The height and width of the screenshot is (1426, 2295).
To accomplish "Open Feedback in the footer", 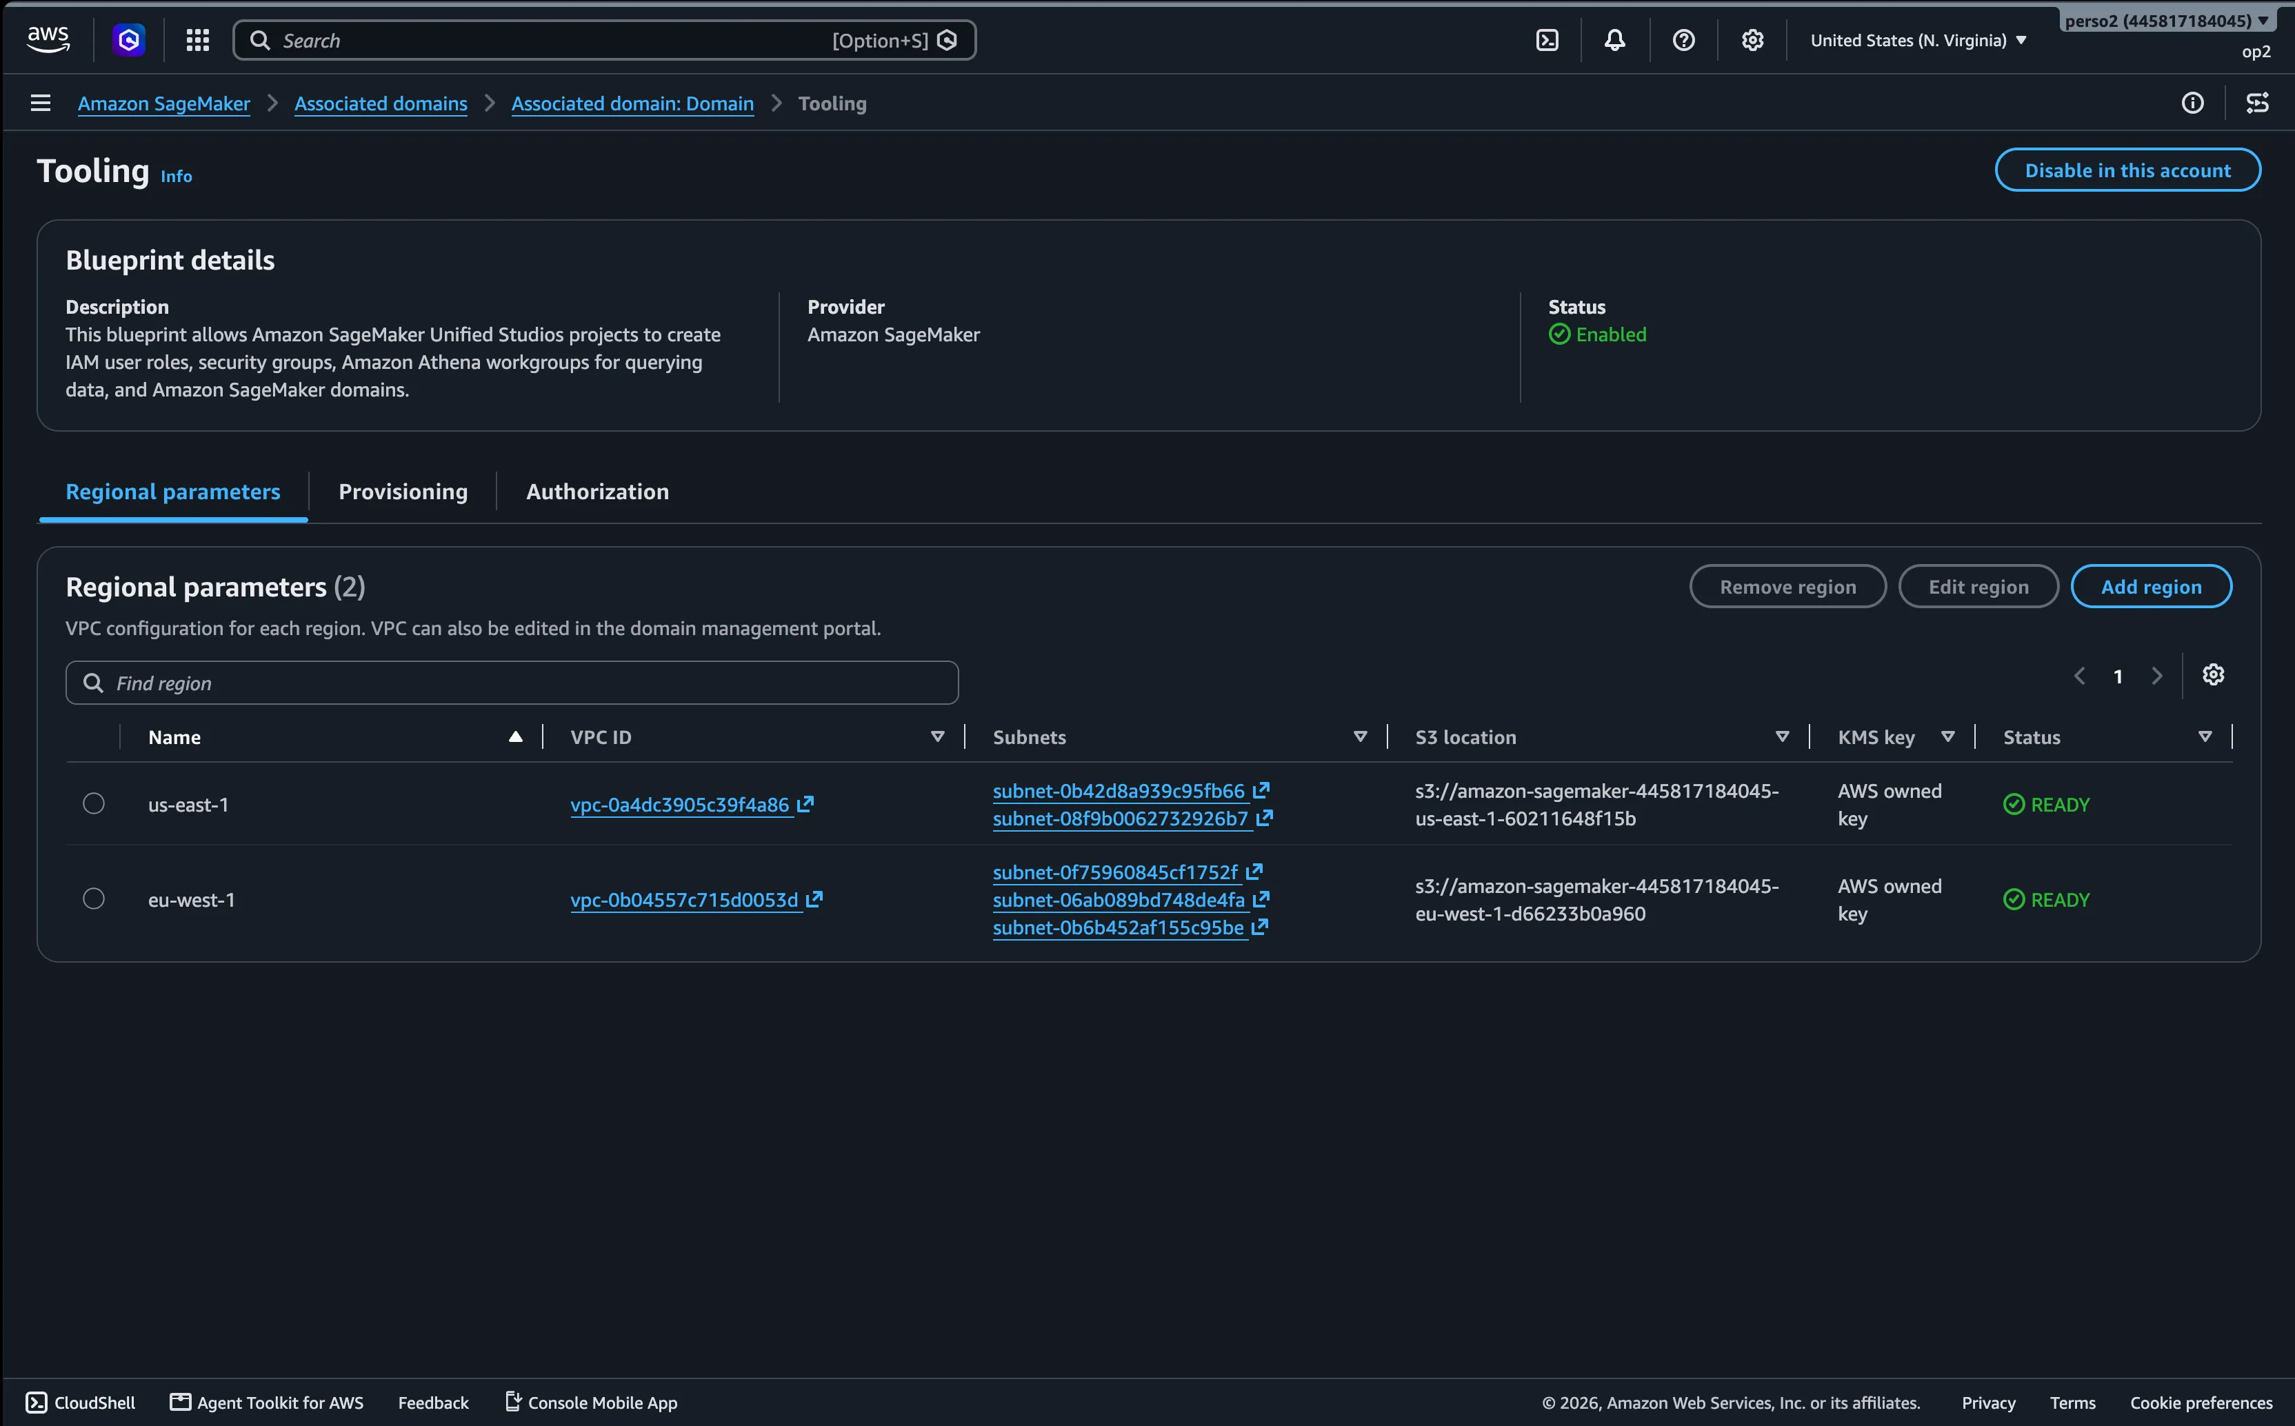I will coord(433,1403).
